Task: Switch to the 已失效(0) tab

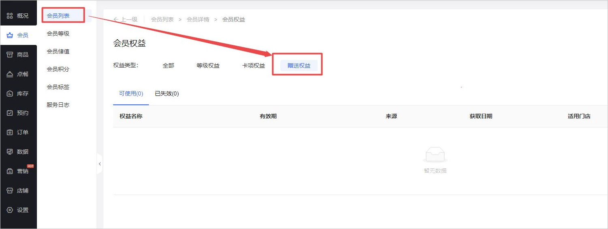Action: tap(167, 94)
